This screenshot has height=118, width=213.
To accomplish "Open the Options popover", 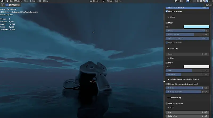I will coord(209,5).
